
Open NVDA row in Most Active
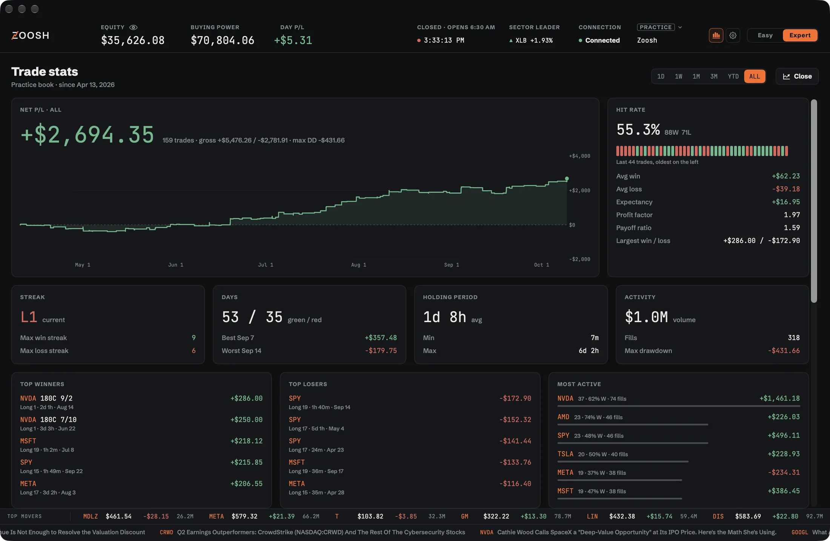(679, 400)
